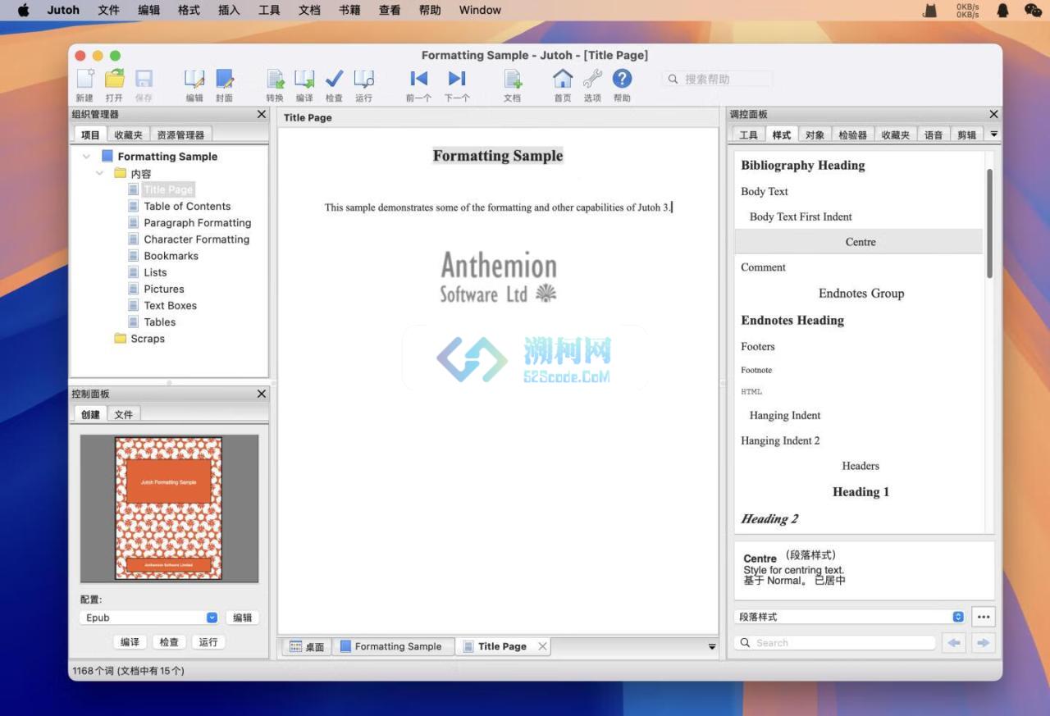
Task: Click the Check (检查) checkmark icon
Action: (334, 79)
